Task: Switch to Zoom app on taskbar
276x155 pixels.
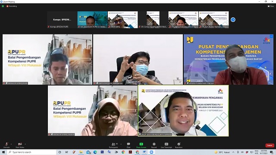Action: tap(151, 152)
